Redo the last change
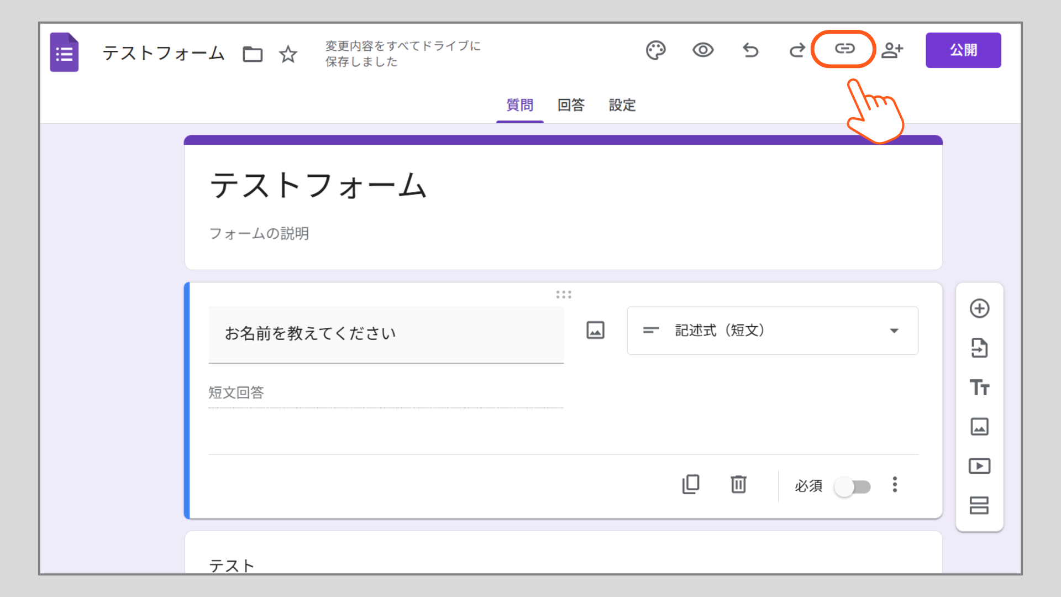The width and height of the screenshot is (1061, 597). 797,50
